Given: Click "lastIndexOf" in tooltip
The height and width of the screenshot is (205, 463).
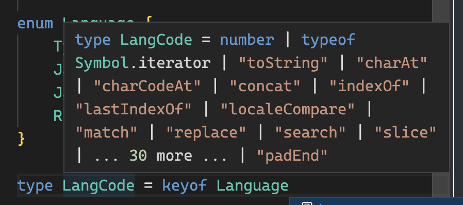Looking at the screenshot, I should pos(134,110).
